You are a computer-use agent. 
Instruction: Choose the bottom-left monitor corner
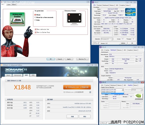click(x=69, y=21)
